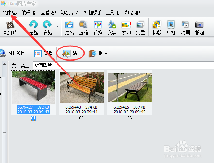Click the 616x443 574 KB info text
Image resolution: width=214 pixels, height=163 pixels.
[x=81, y=107]
